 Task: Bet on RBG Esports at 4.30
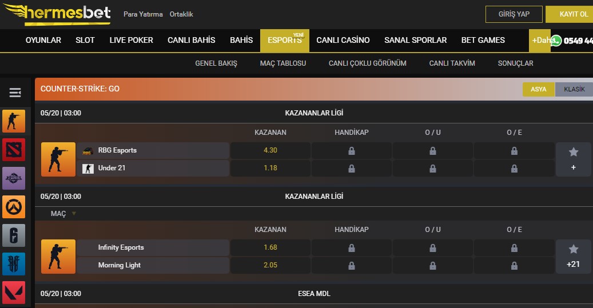270,150
